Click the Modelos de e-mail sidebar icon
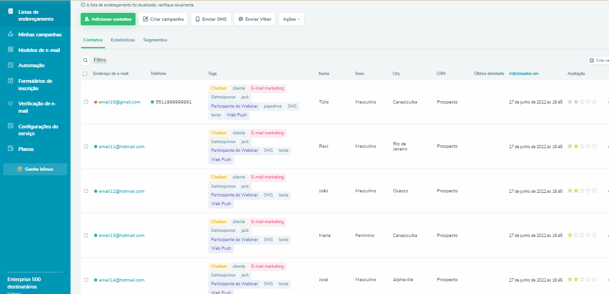This screenshot has width=609, height=294. click(10, 50)
